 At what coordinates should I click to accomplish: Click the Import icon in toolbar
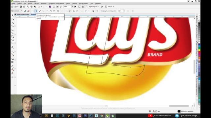coord(54,7)
